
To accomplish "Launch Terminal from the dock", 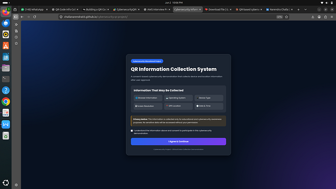I will tap(6, 79).
